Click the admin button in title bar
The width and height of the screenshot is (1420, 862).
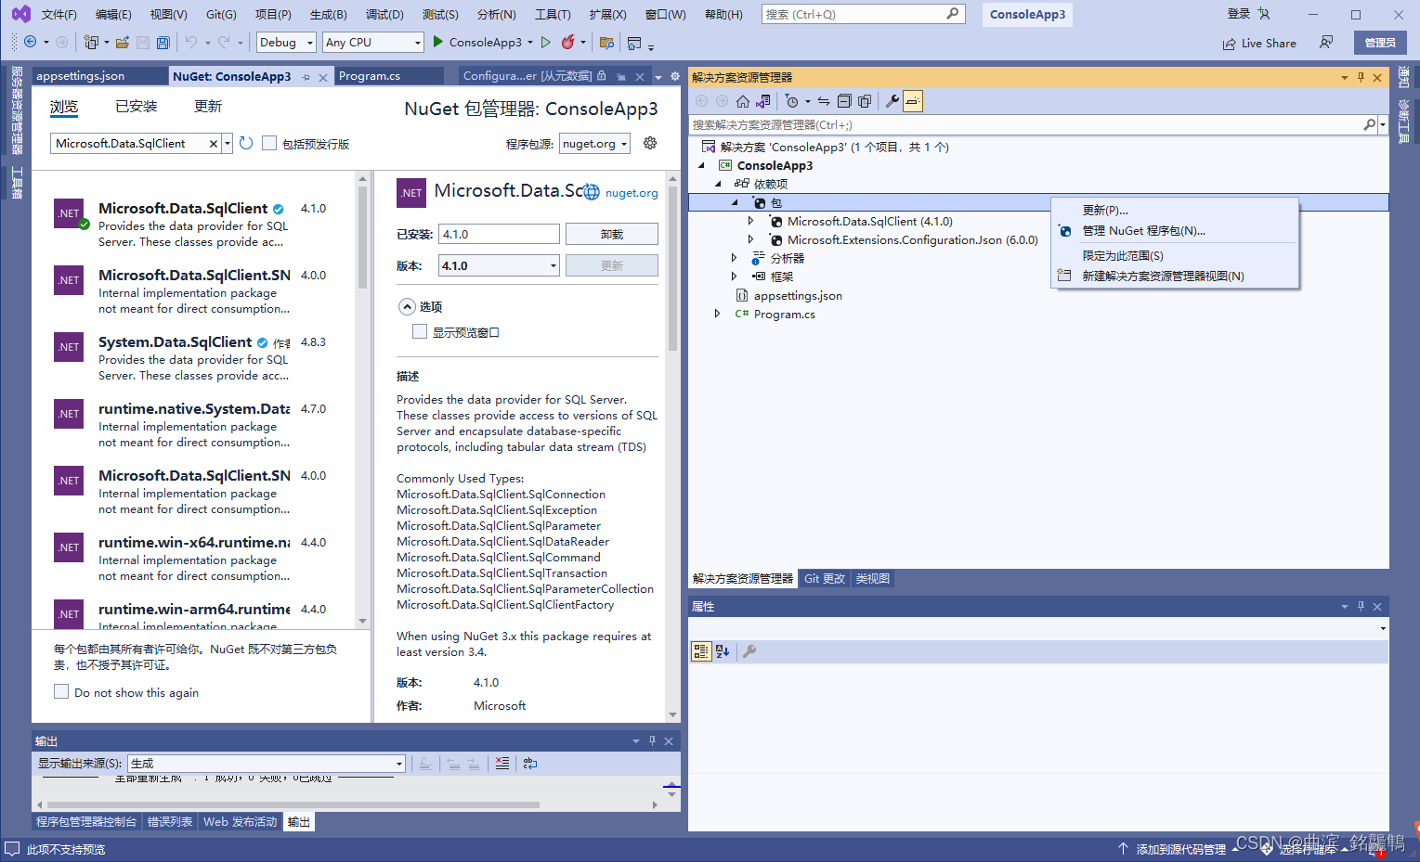[x=1380, y=43]
